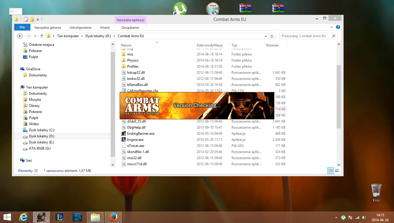394x223 pixels.
Task: Open Customize Quick Access Toolbar dropdown
Action: [38, 20]
